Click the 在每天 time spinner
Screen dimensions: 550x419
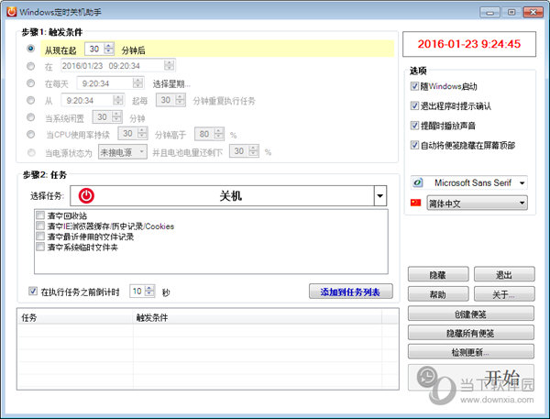pyautogui.click(x=137, y=83)
